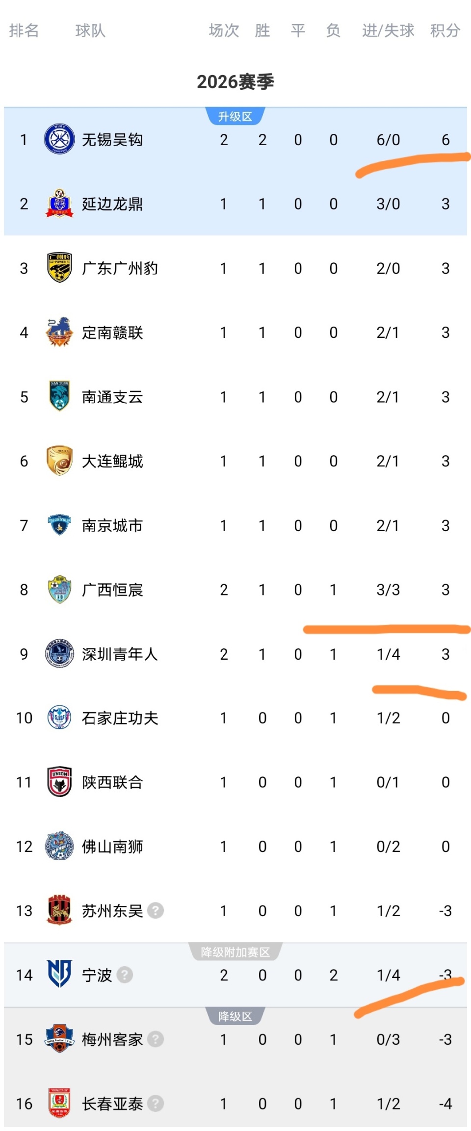The image size is (471, 1131).
Task: Tap question mark after 梅州客家
Action: 156,1039
